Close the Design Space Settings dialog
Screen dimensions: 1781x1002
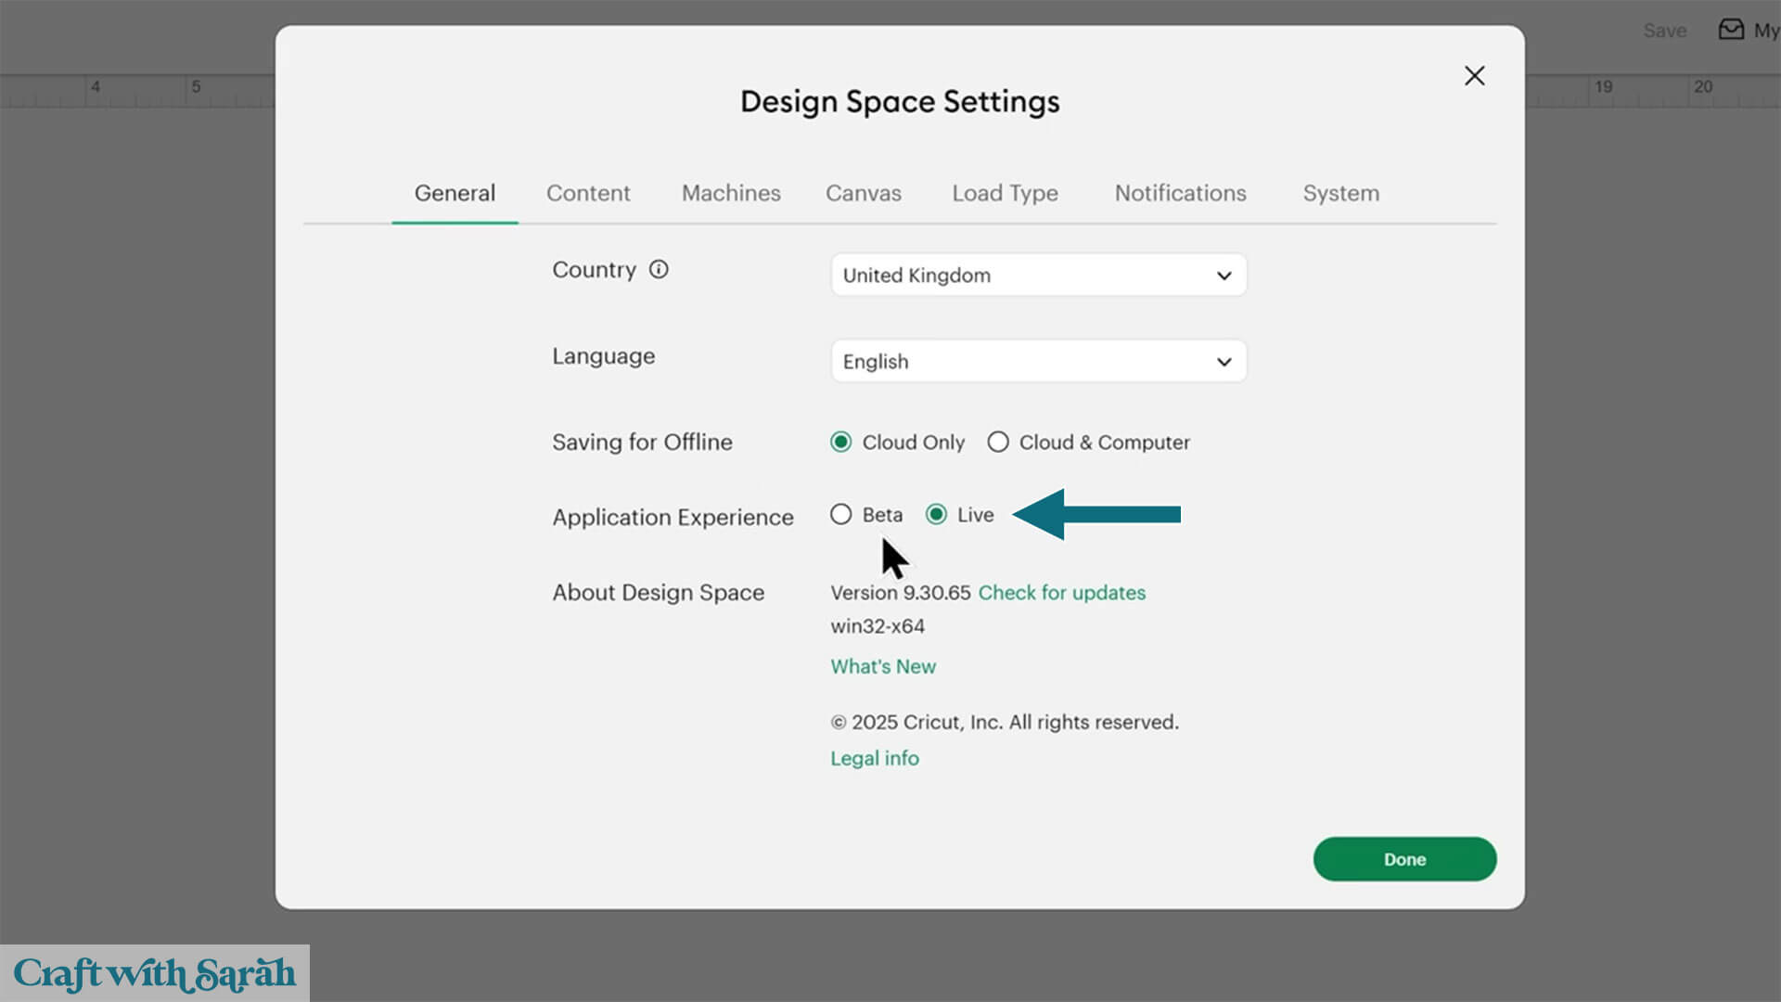pyautogui.click(x=1474, y=76)
